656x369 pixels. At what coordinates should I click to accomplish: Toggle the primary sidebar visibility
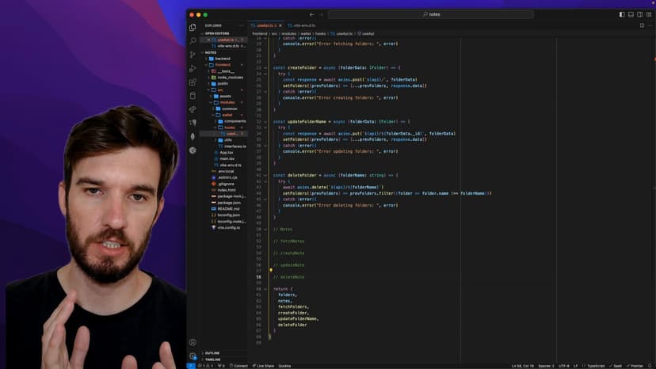[622, 14]
